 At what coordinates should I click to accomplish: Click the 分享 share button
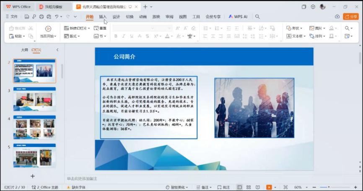click(x=351, y=17)
